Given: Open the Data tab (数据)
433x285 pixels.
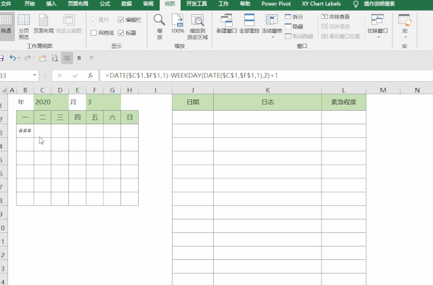Looking at the screenshot, I should [x=127, y=4].
